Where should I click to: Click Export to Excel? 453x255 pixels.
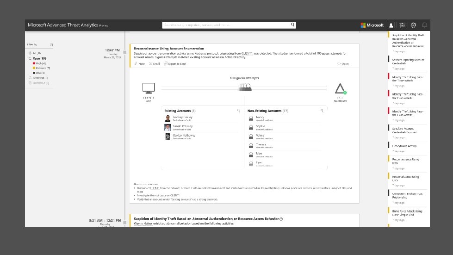tap(175, 63)
